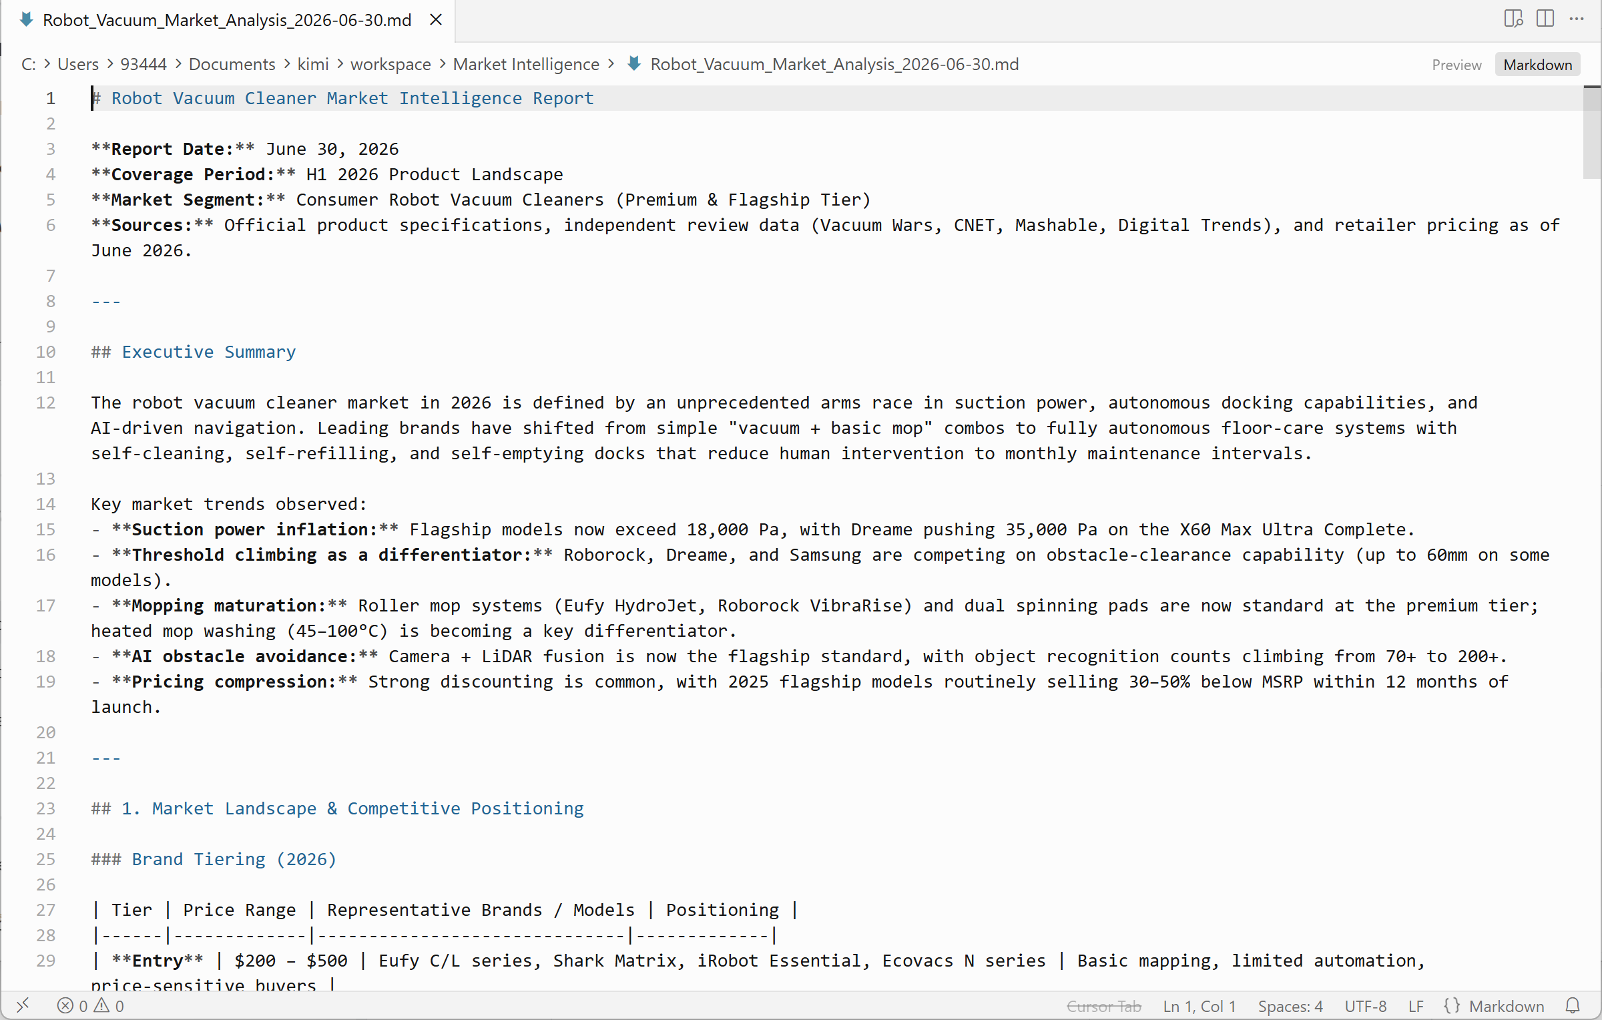Toggle the Cursor Tab status item

(1104, 1006)
